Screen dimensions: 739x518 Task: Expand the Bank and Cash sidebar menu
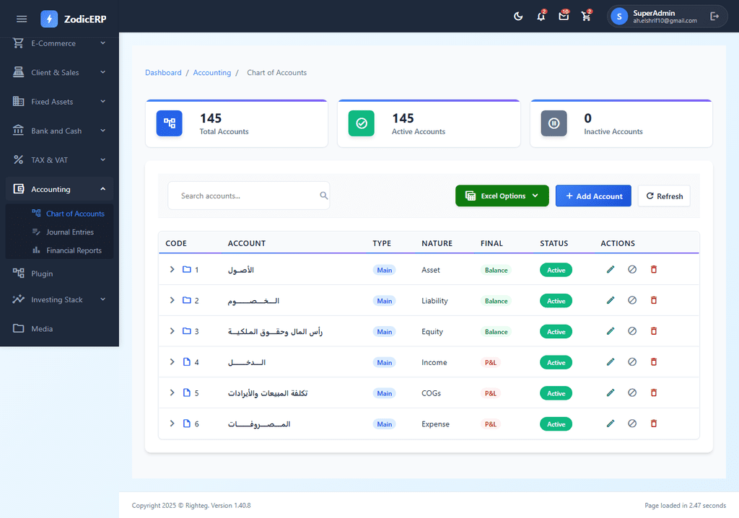[x=59, y=131]
